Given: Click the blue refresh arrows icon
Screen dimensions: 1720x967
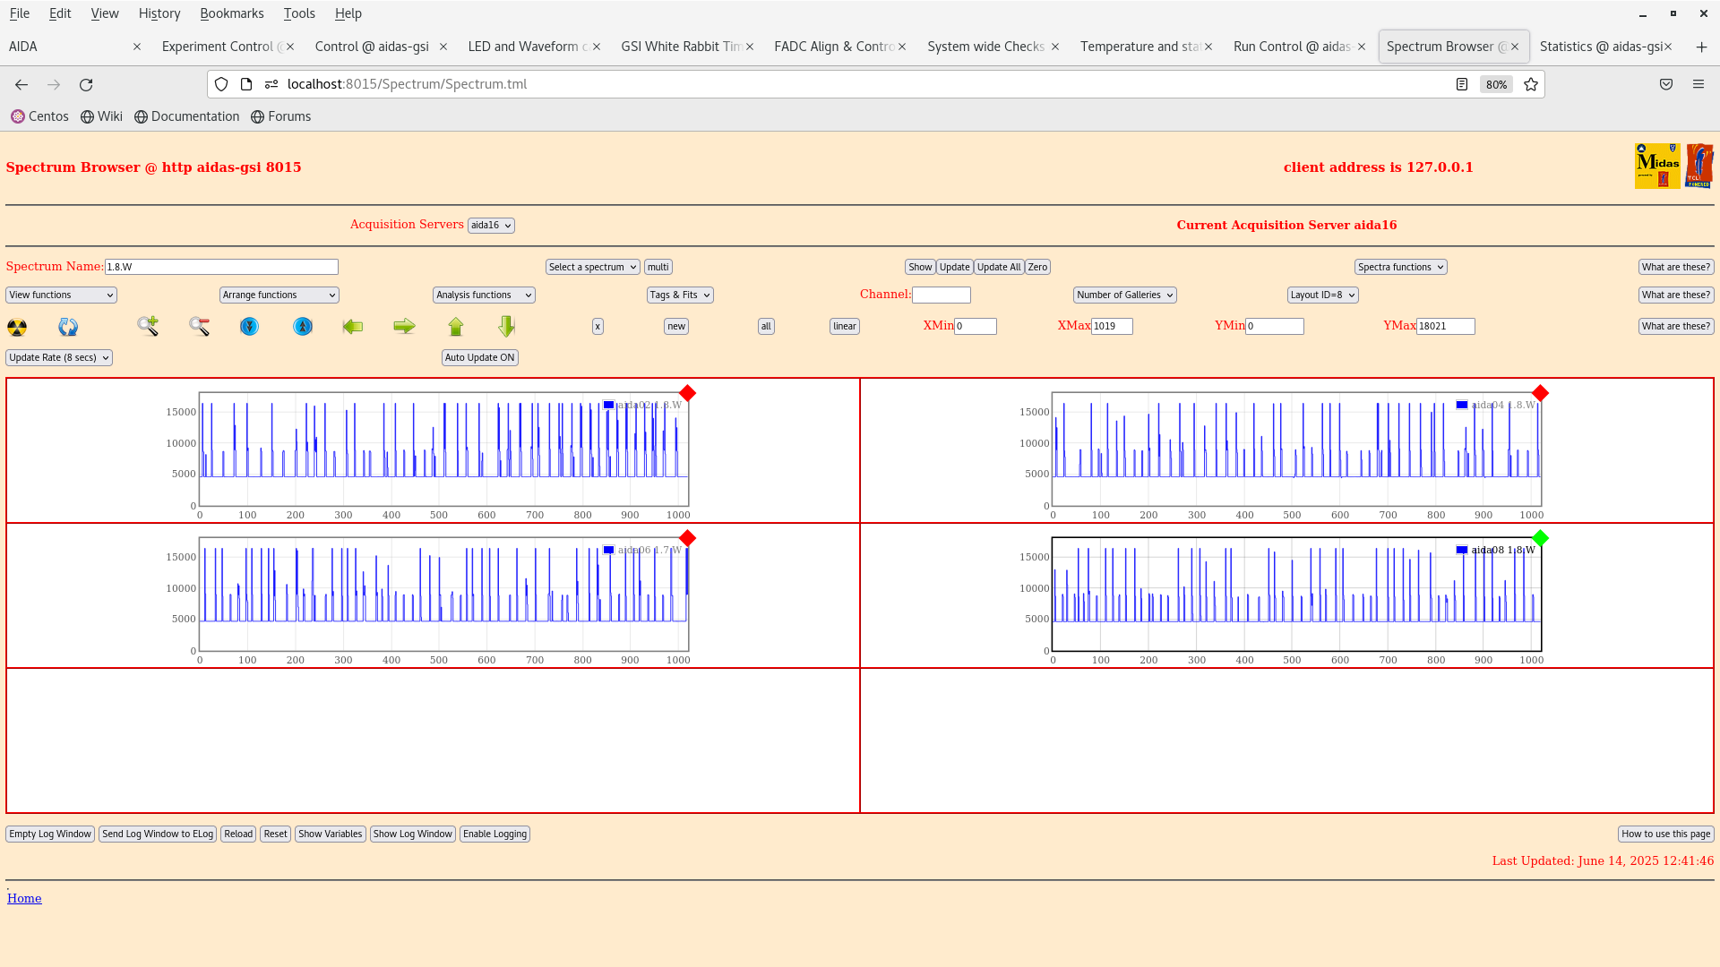Looking at the screenshot, I should pos(68,327).
